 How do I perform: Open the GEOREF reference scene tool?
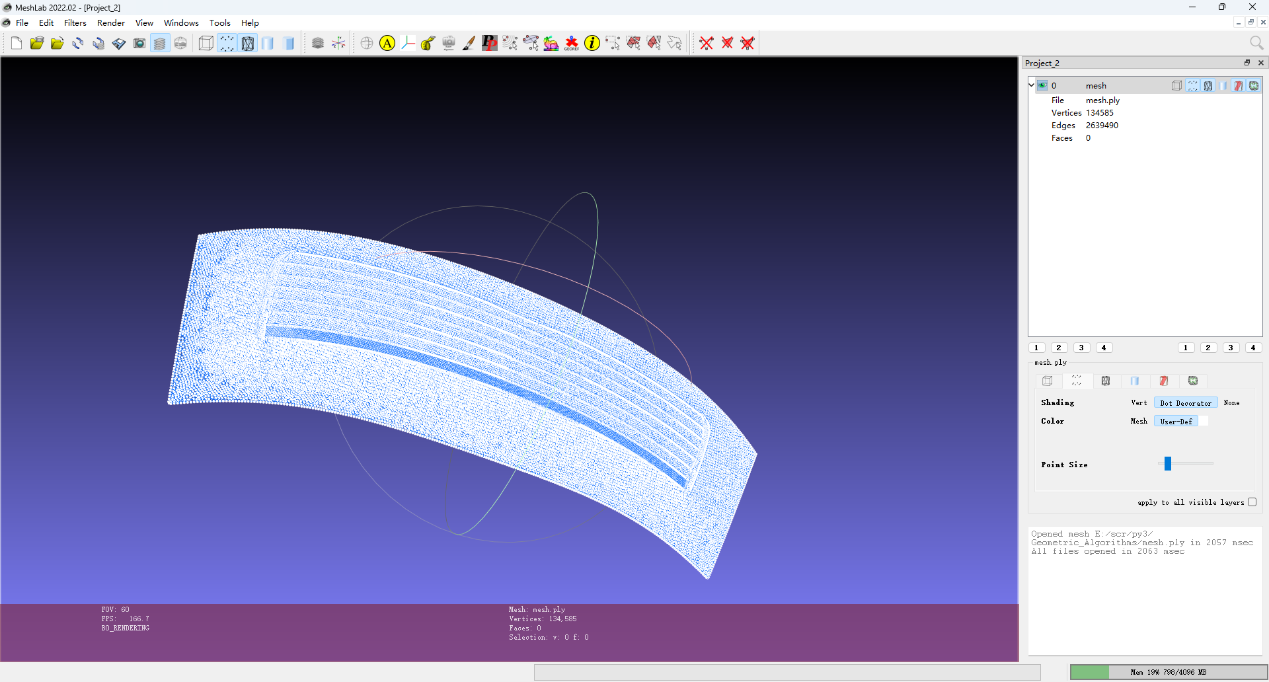pos(572,44)
